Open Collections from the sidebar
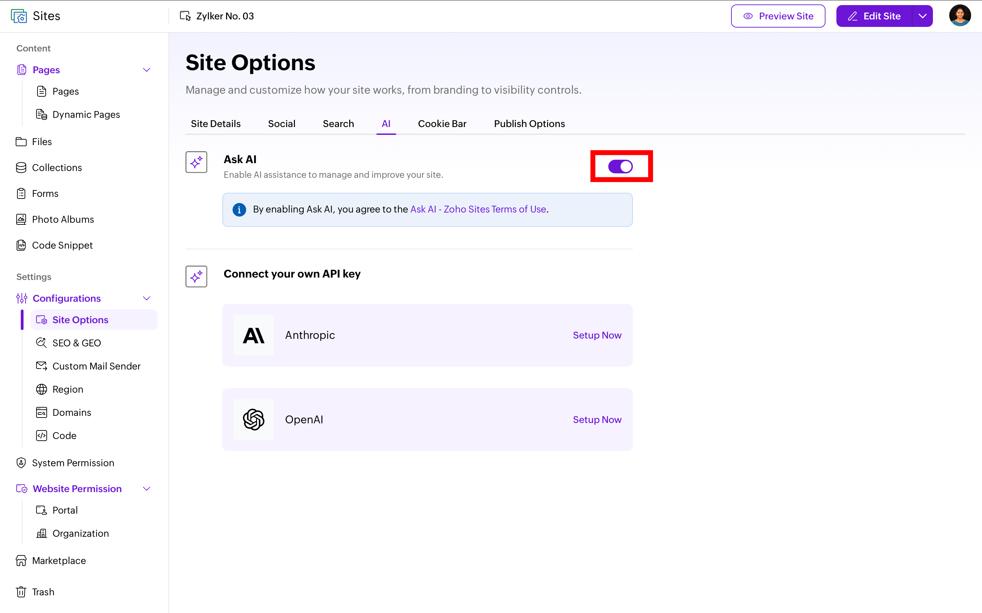 (49, 168)
